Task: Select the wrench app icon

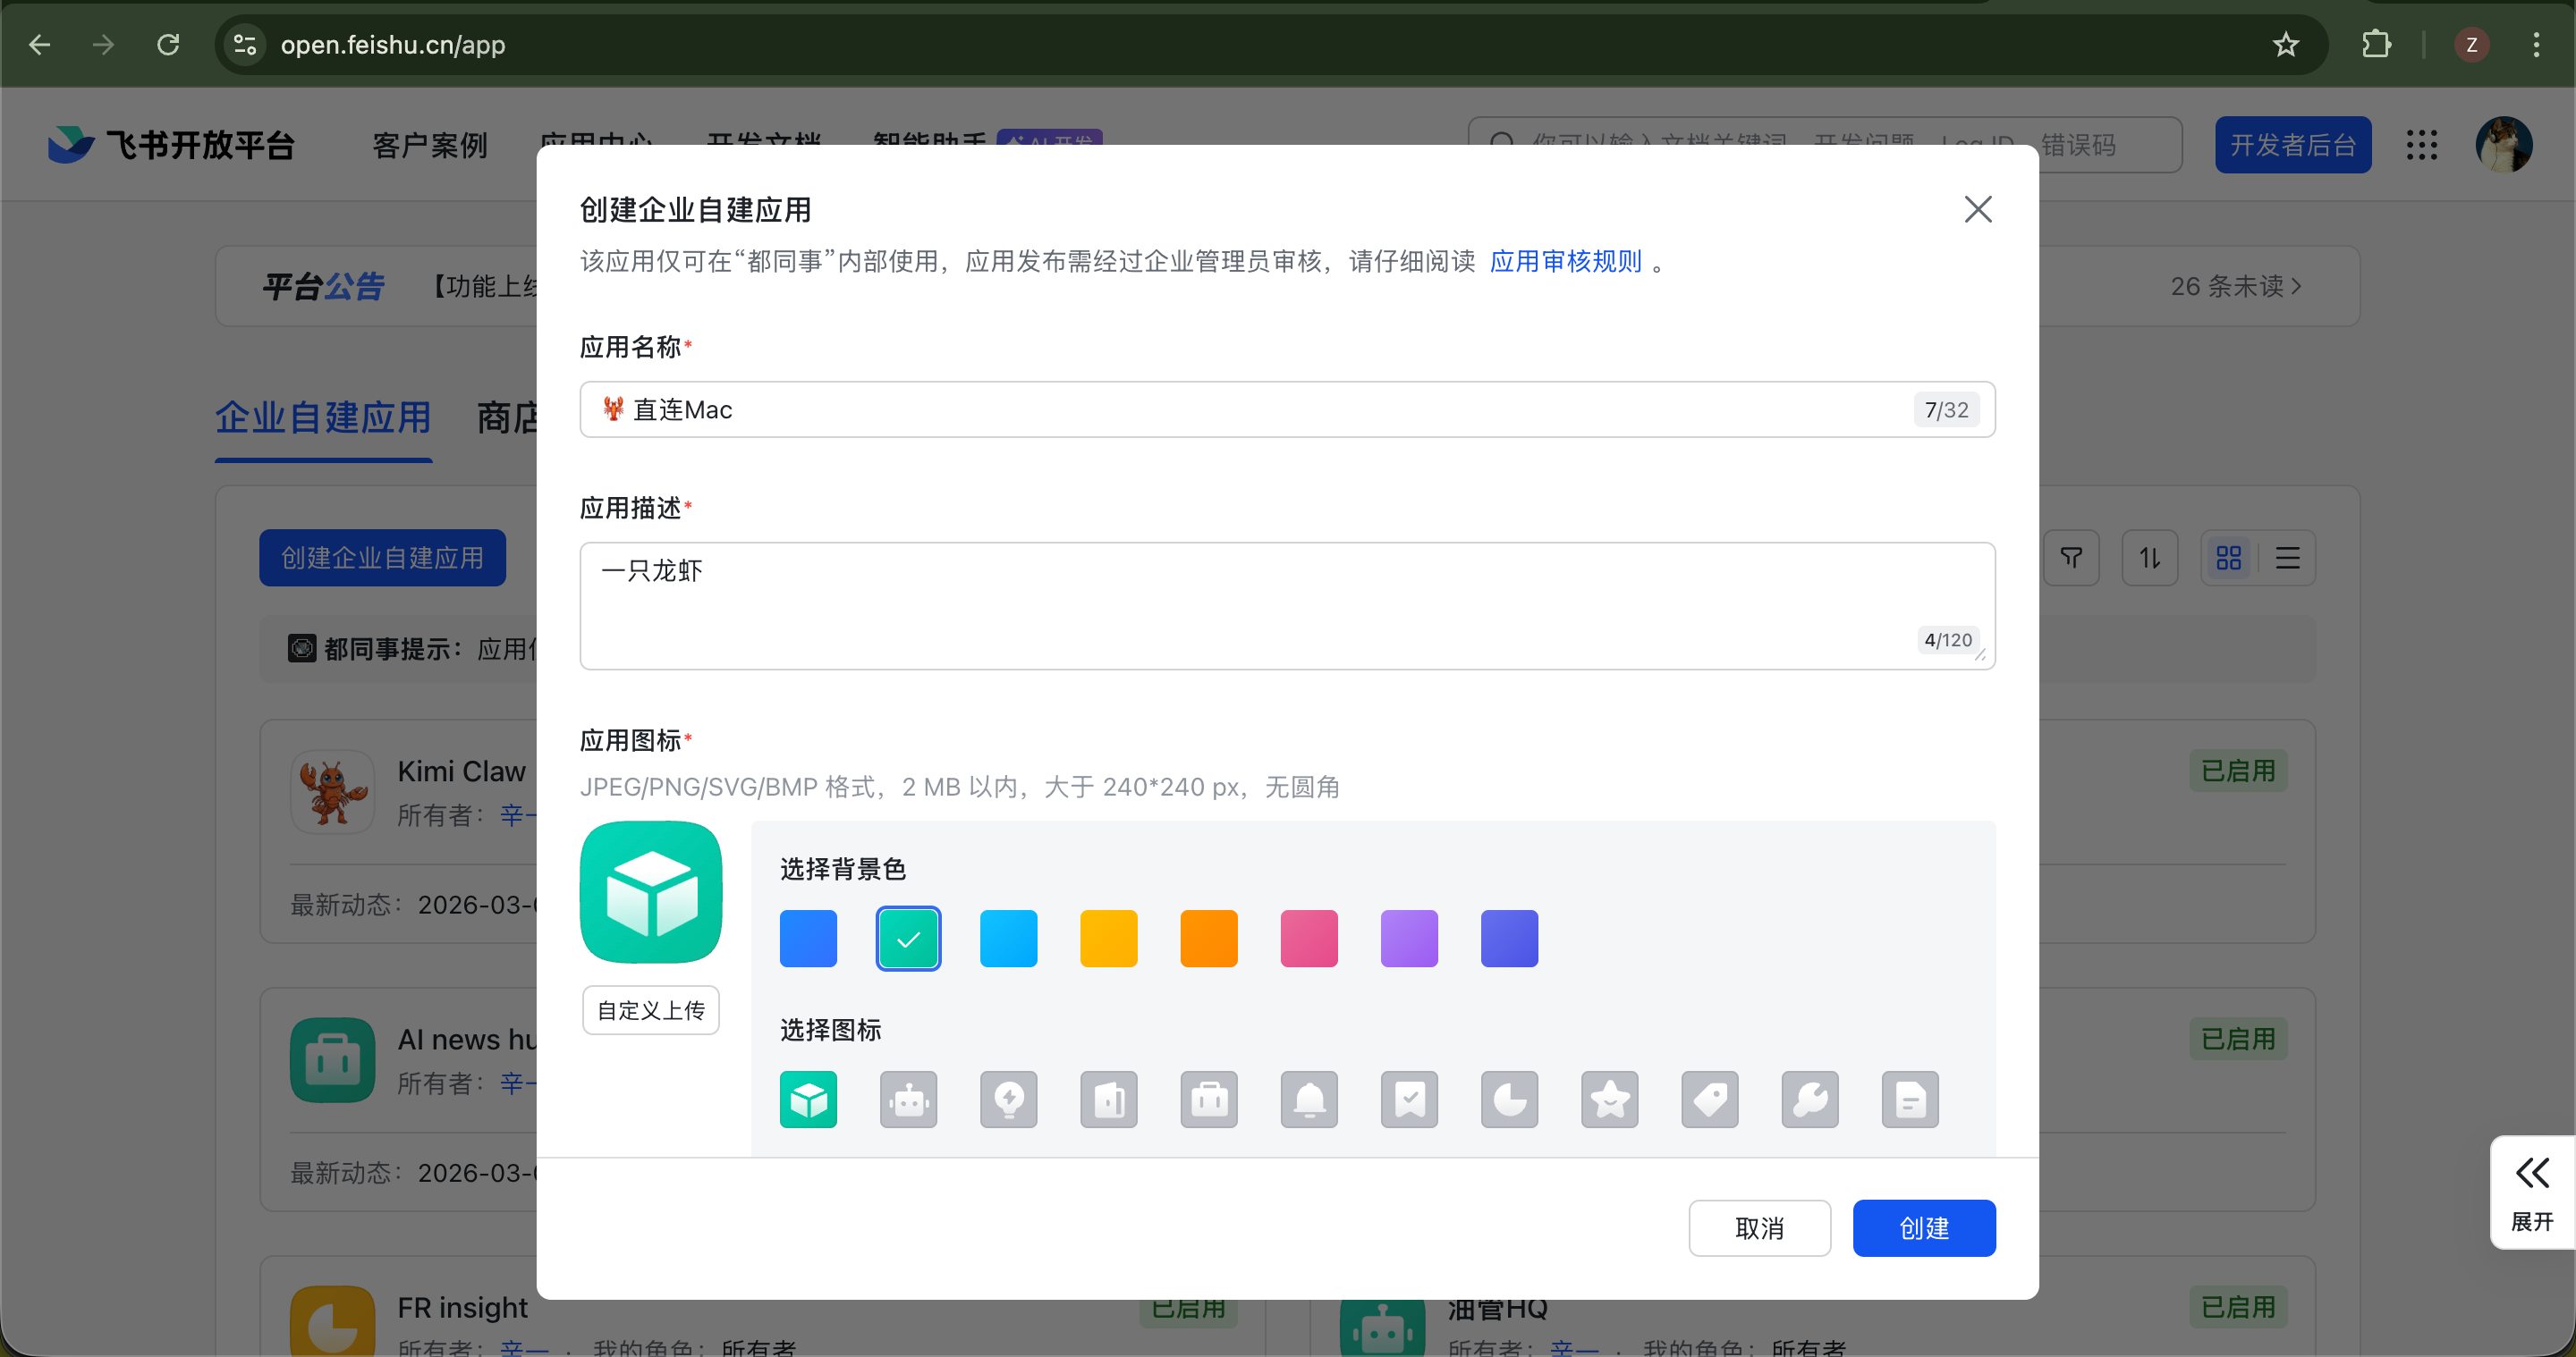Action: (1809, 1100)
